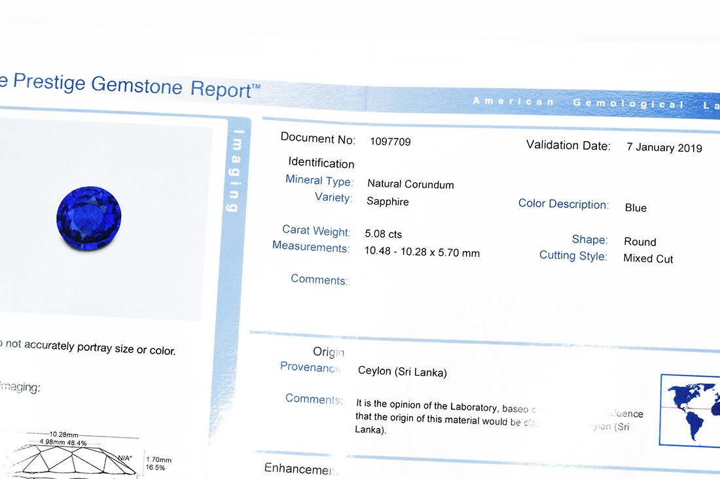Select the measurements "10.48 - 10.28 x 5.70 mm"
Viewport: 720px width, 479px height.
pos(422,252)
